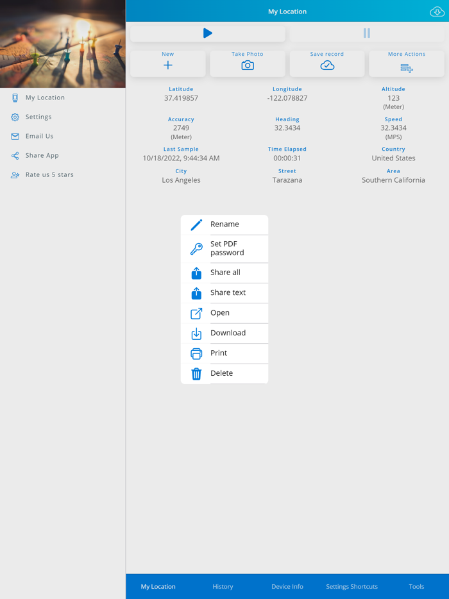Click the My Location sidebar device icon

(x=15, y=97)
